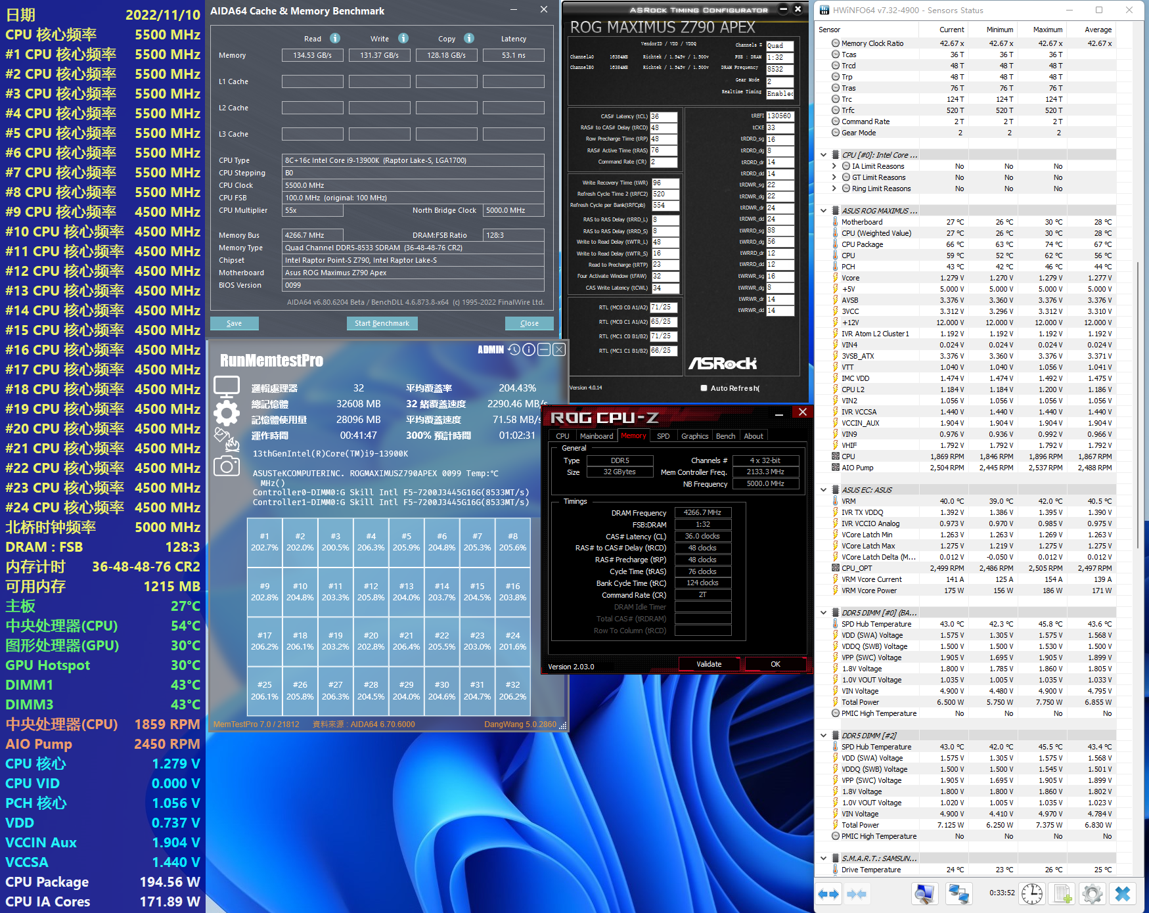
Task: Click HWiNFO network computers icon
Action: [x=958, y=894]
